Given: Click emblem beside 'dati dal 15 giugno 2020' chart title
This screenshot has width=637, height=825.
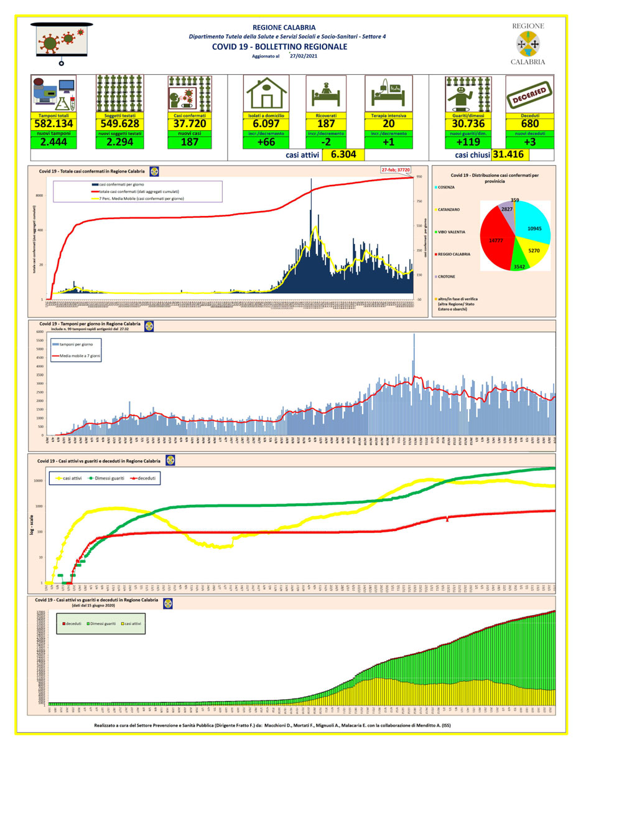Looking at the screenshot, I should pos(167,603).
